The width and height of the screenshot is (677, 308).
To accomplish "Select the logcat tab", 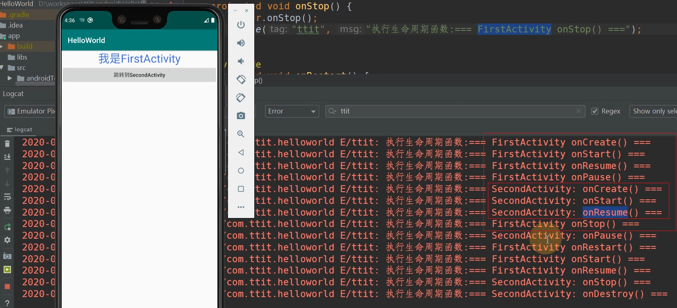I will click(x=19, y=130).
